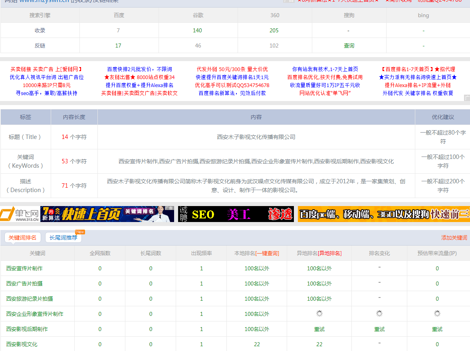Open the 买卖链接 买卖广告 爱链网 ad link

[46, 69]
